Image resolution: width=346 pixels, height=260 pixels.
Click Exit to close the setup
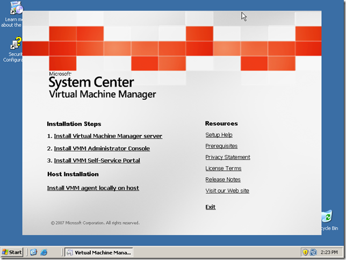pos(211,207)
